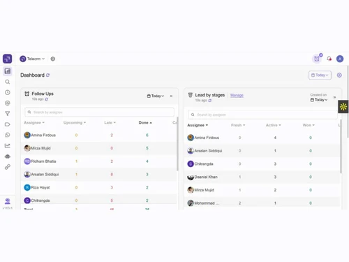Open the Telecrm workspace dropdown

point(32,59)
